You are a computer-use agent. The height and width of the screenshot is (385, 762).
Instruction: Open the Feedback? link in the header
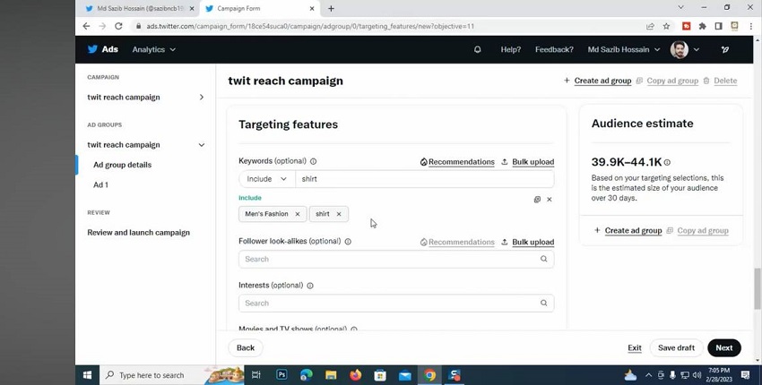(x=554, y=49)
